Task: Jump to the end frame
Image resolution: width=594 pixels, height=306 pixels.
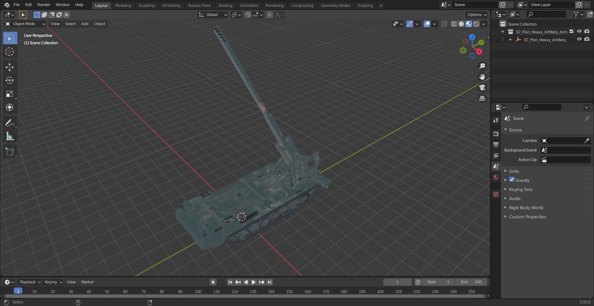Action: coord(270,282)
